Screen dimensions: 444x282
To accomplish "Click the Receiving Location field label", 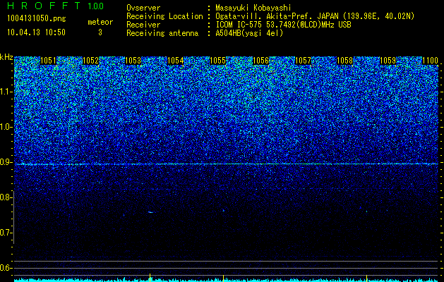I will pos(164,16).
